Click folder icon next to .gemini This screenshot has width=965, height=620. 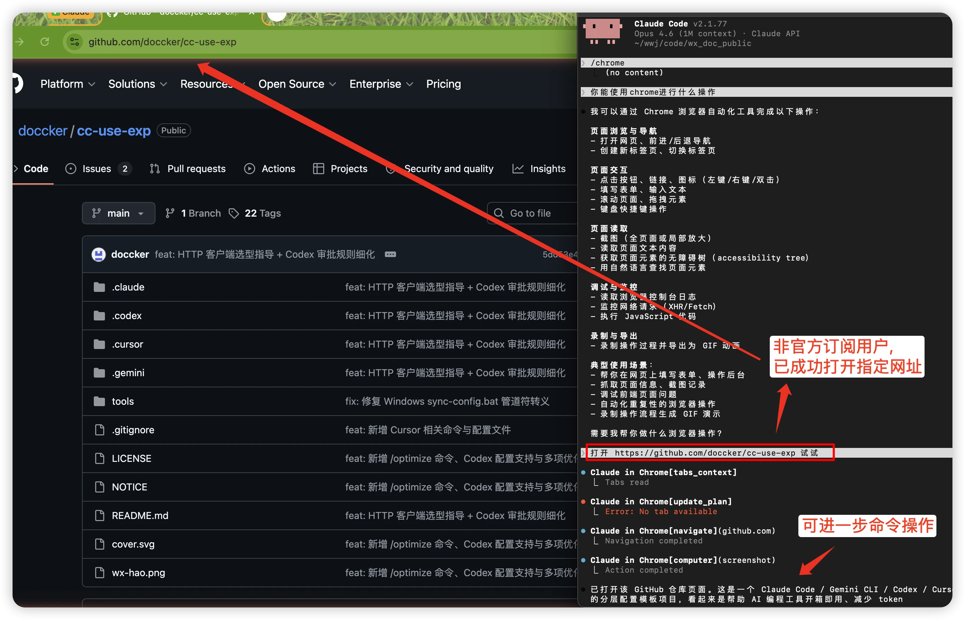pyautogui.click(x=99, y=373)
